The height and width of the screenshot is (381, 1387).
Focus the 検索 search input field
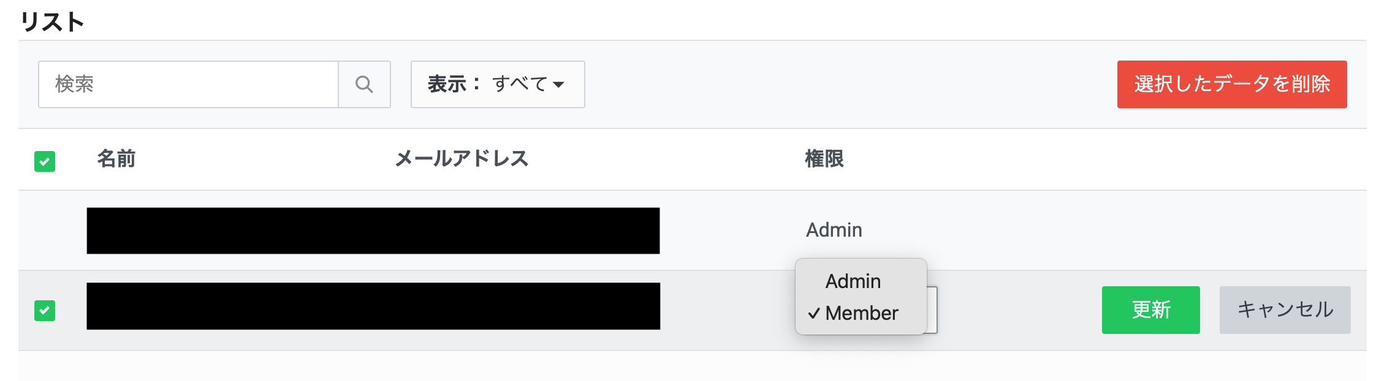pyautogui.click(x=188, y=84)
